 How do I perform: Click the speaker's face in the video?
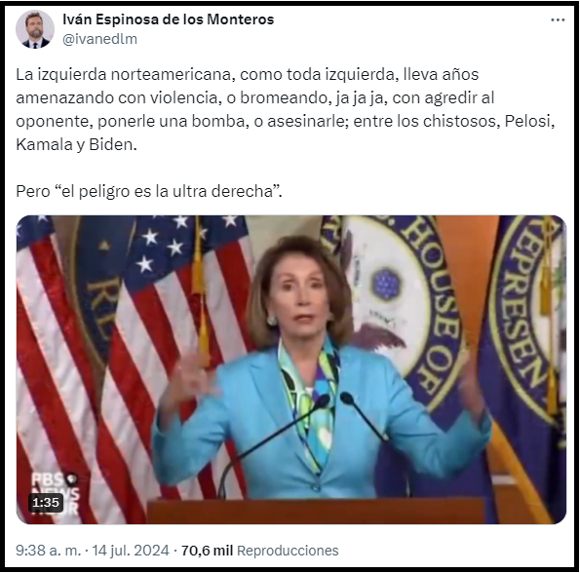coord(301,299)
